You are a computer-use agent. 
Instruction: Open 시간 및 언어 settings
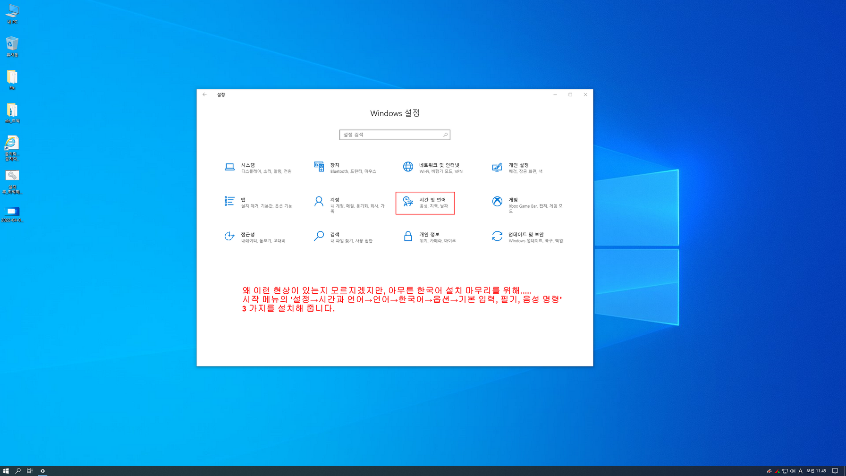coord(425,203)
